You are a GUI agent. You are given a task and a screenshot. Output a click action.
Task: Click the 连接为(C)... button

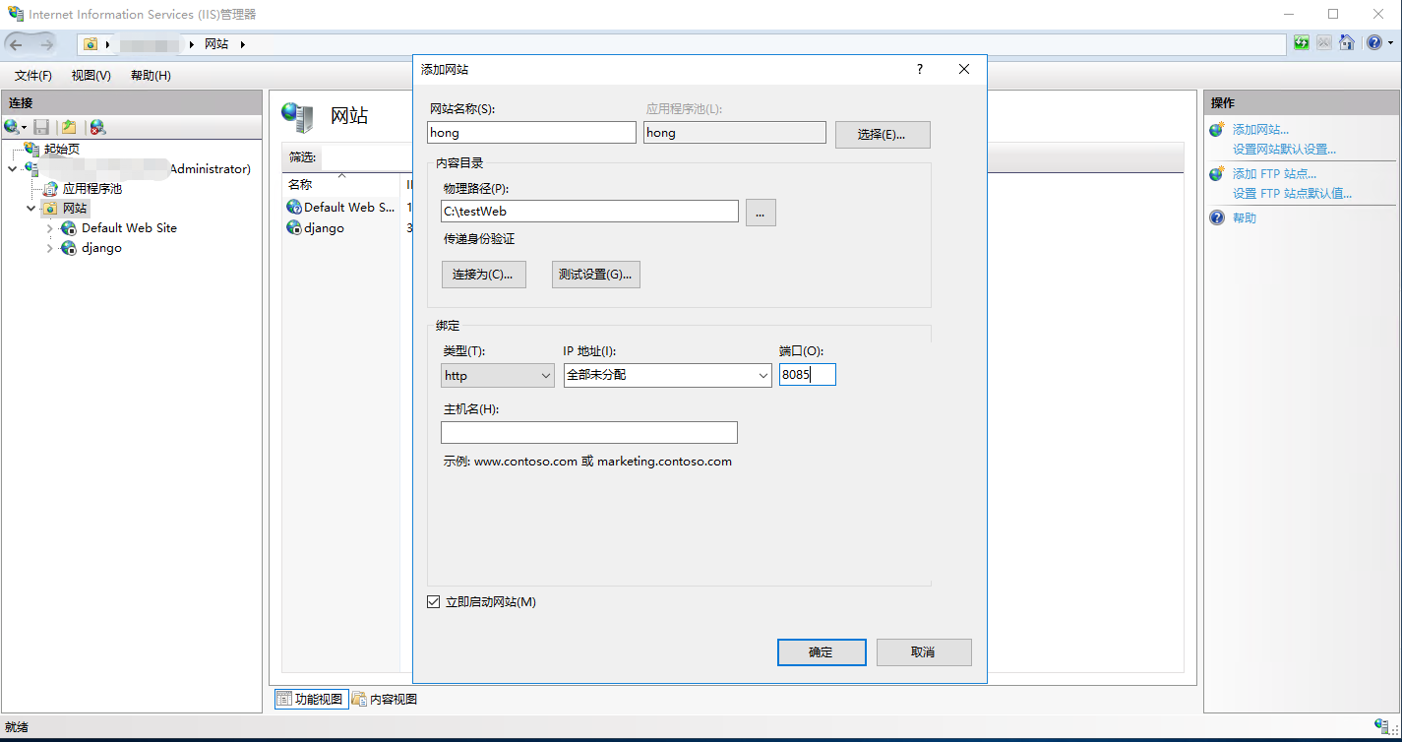tap(483, 275)
